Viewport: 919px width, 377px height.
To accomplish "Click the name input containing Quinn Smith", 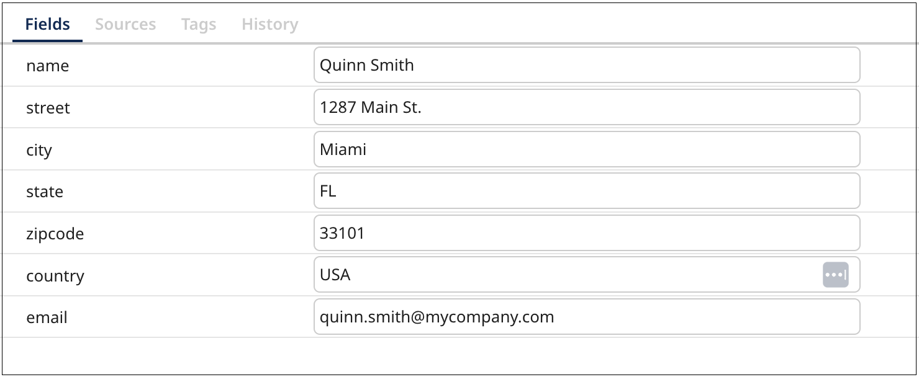I will [586, 65].
